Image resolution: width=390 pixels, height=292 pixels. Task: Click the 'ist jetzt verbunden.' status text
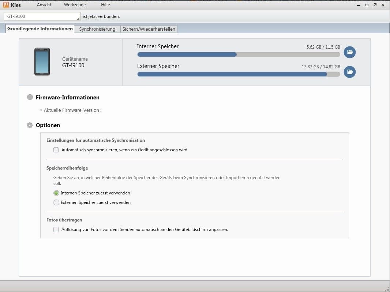click(x=101, y=16)
